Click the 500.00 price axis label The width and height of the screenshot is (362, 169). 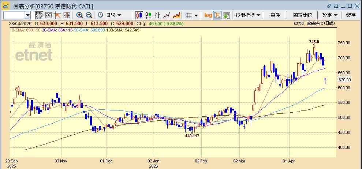pos(345,117)
